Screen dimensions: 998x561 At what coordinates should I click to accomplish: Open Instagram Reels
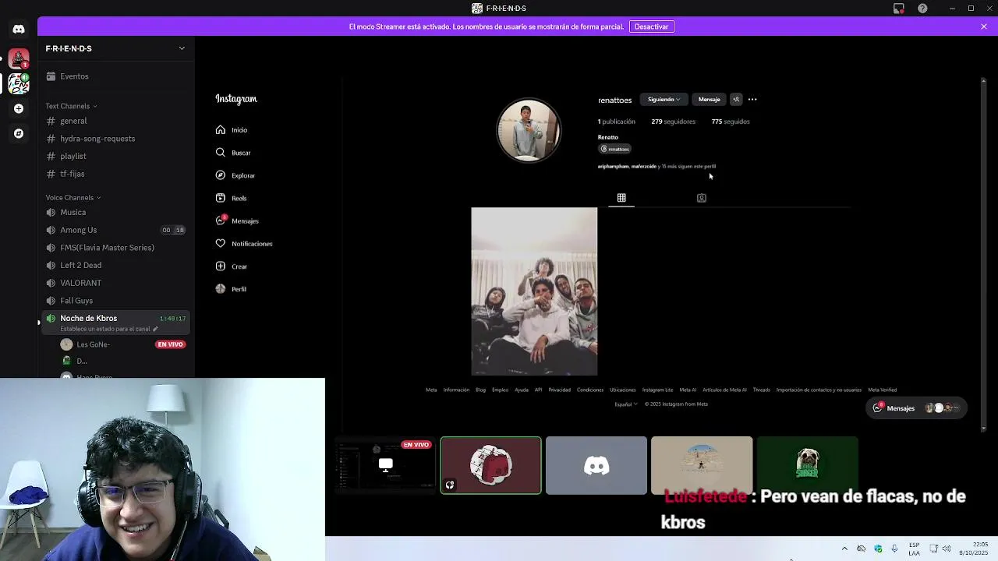click(x=232, y=198)
